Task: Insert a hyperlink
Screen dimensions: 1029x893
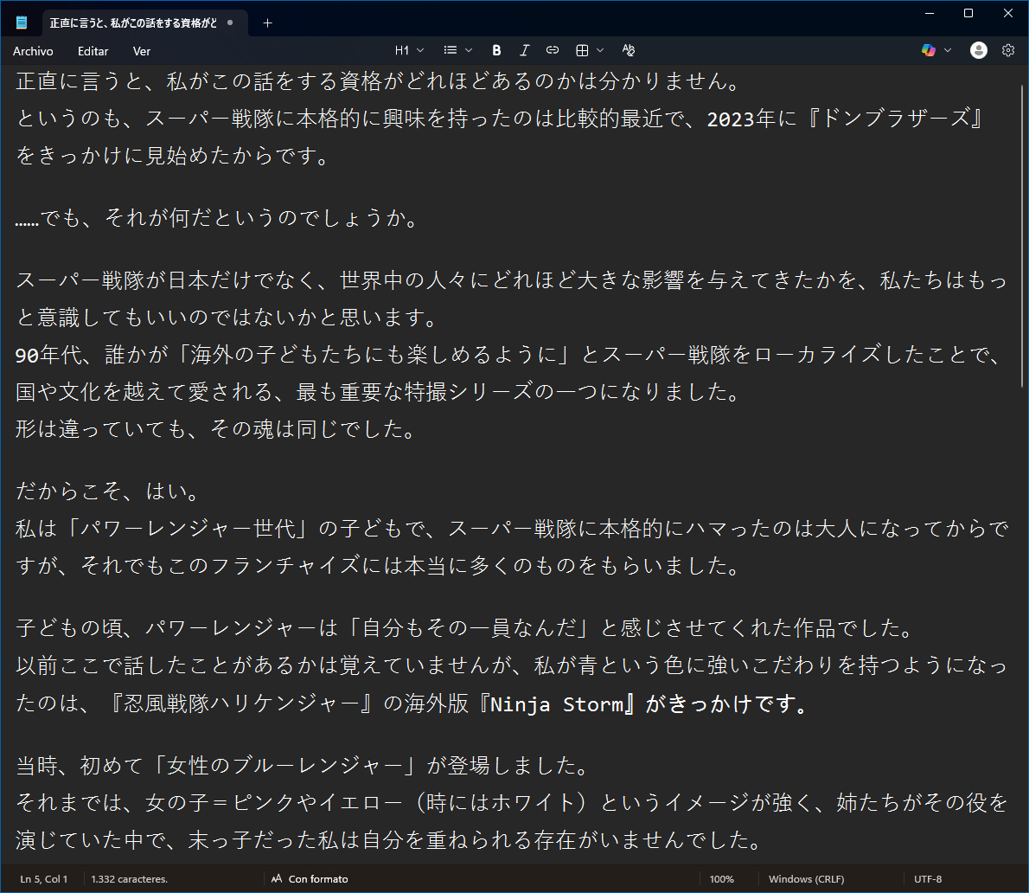Action: [x=552, y=50]
